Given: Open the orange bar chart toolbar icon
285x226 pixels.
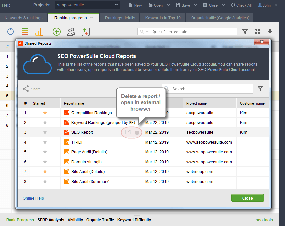Looking at the screenshot, I should (39, 32).
